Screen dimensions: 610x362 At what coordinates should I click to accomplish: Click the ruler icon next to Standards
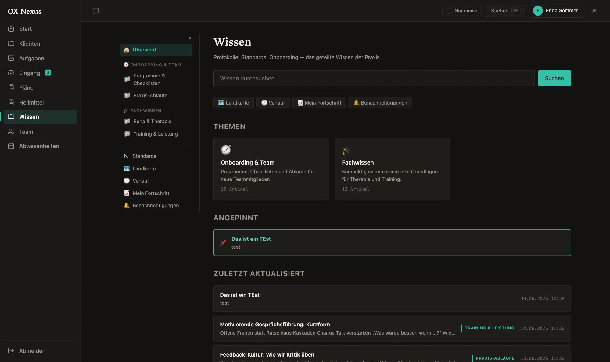tap(127, 156)
